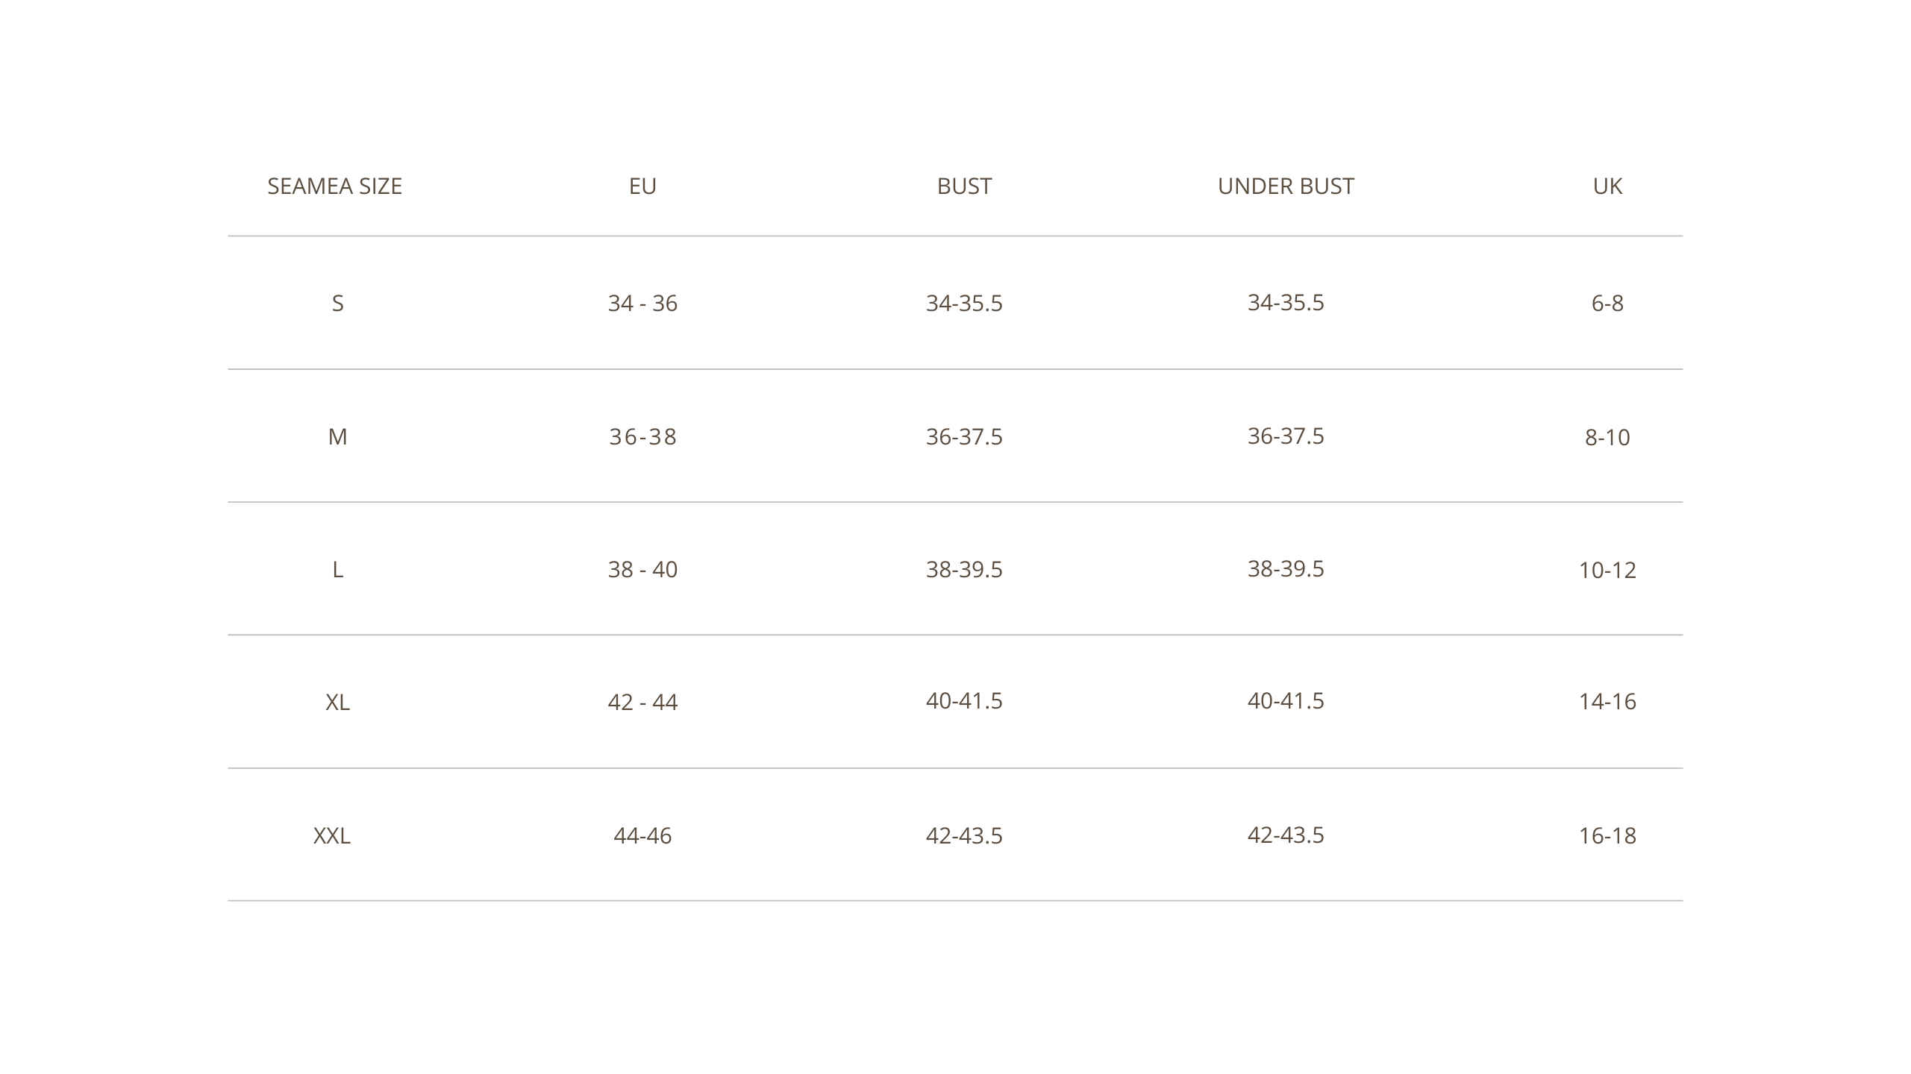Click UK size 10-12
The width and height of the screenshot is (1911, 1074).
pos(1607,570)
